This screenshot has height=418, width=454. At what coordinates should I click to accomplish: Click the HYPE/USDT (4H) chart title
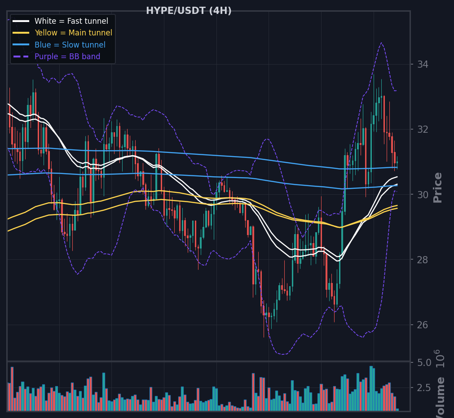click(189, 11)
